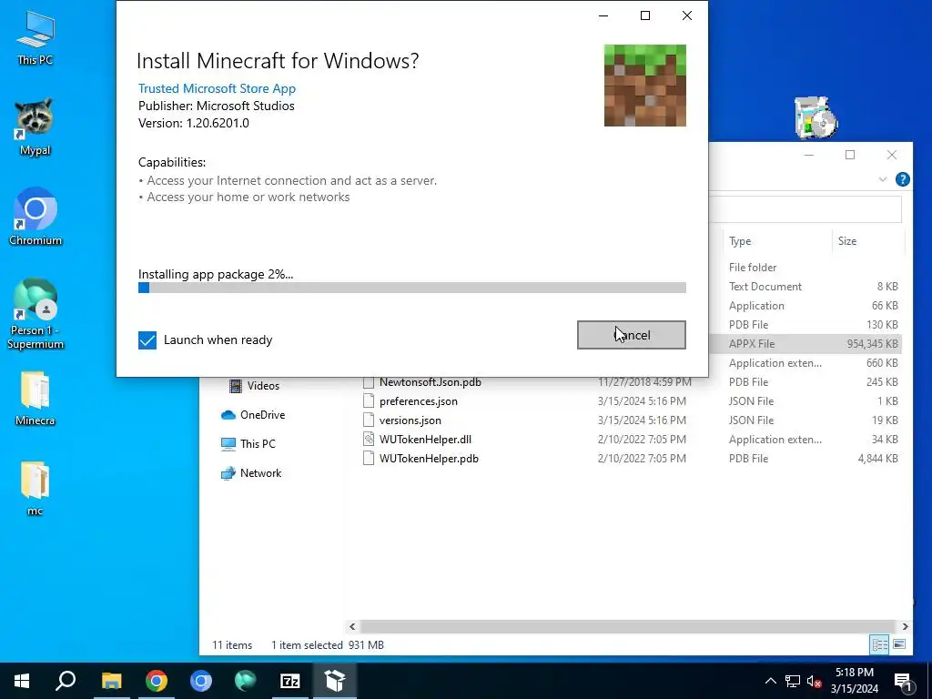Uncheck the Launch when ready checkbox

(147, 340)
